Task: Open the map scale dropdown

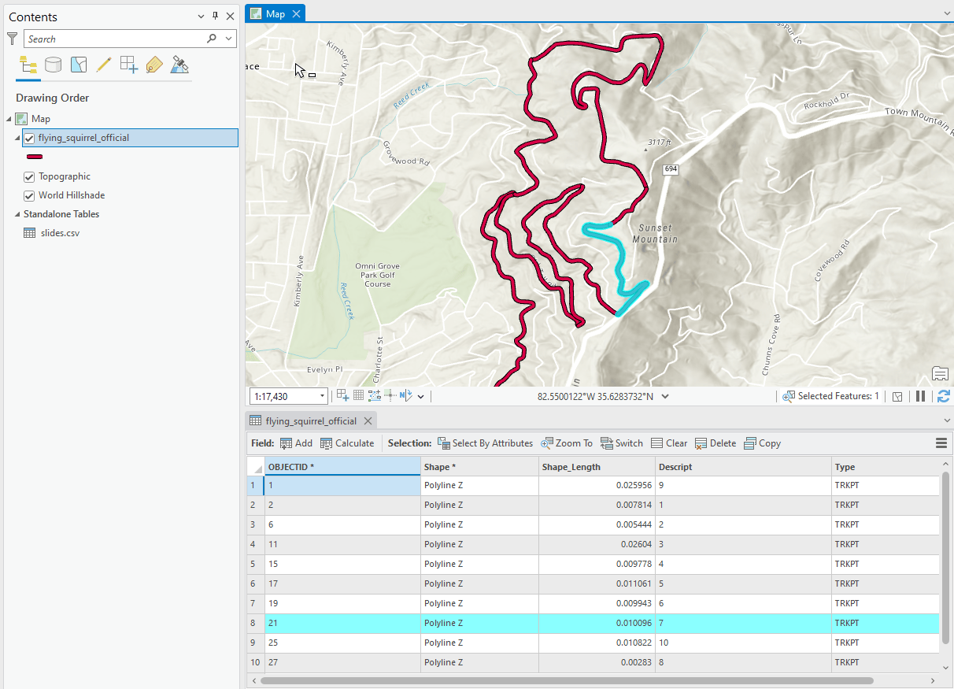Action: [322, 395]
